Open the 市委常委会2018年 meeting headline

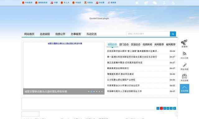[123, 86]
